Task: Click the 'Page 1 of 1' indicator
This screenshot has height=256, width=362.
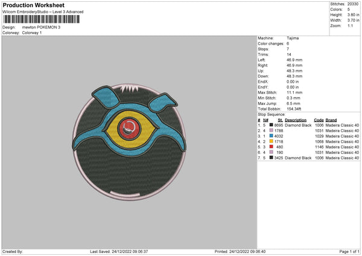Action: pos(349,251)
